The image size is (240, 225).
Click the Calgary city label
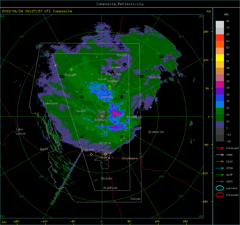click(x=104, y=157)
